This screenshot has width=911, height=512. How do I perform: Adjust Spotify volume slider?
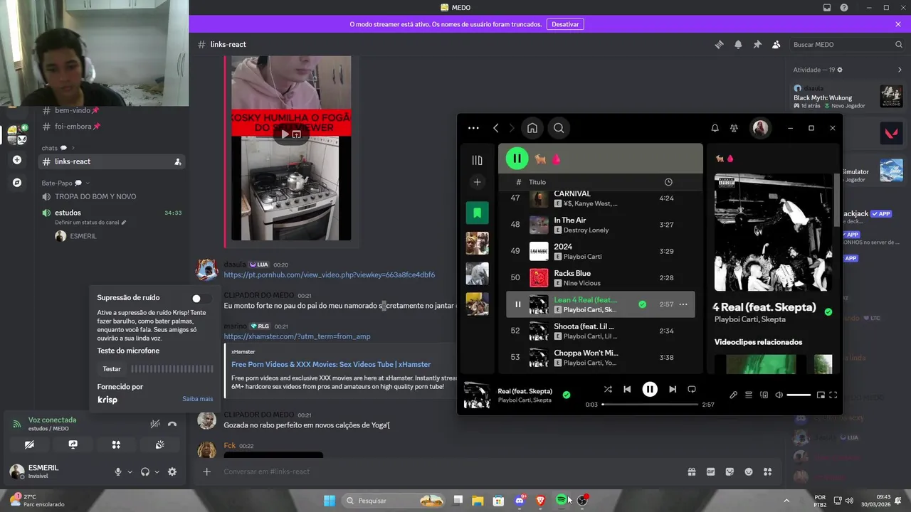(799, 395)
